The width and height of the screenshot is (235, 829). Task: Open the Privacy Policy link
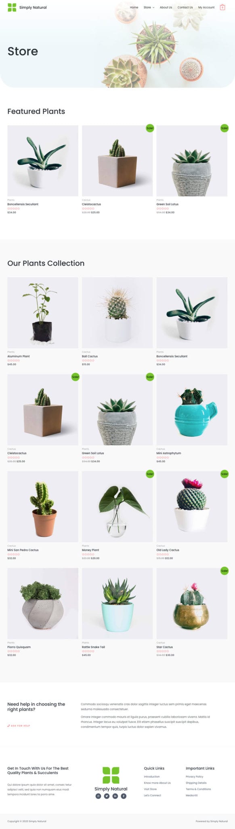[x=194, y=776]
